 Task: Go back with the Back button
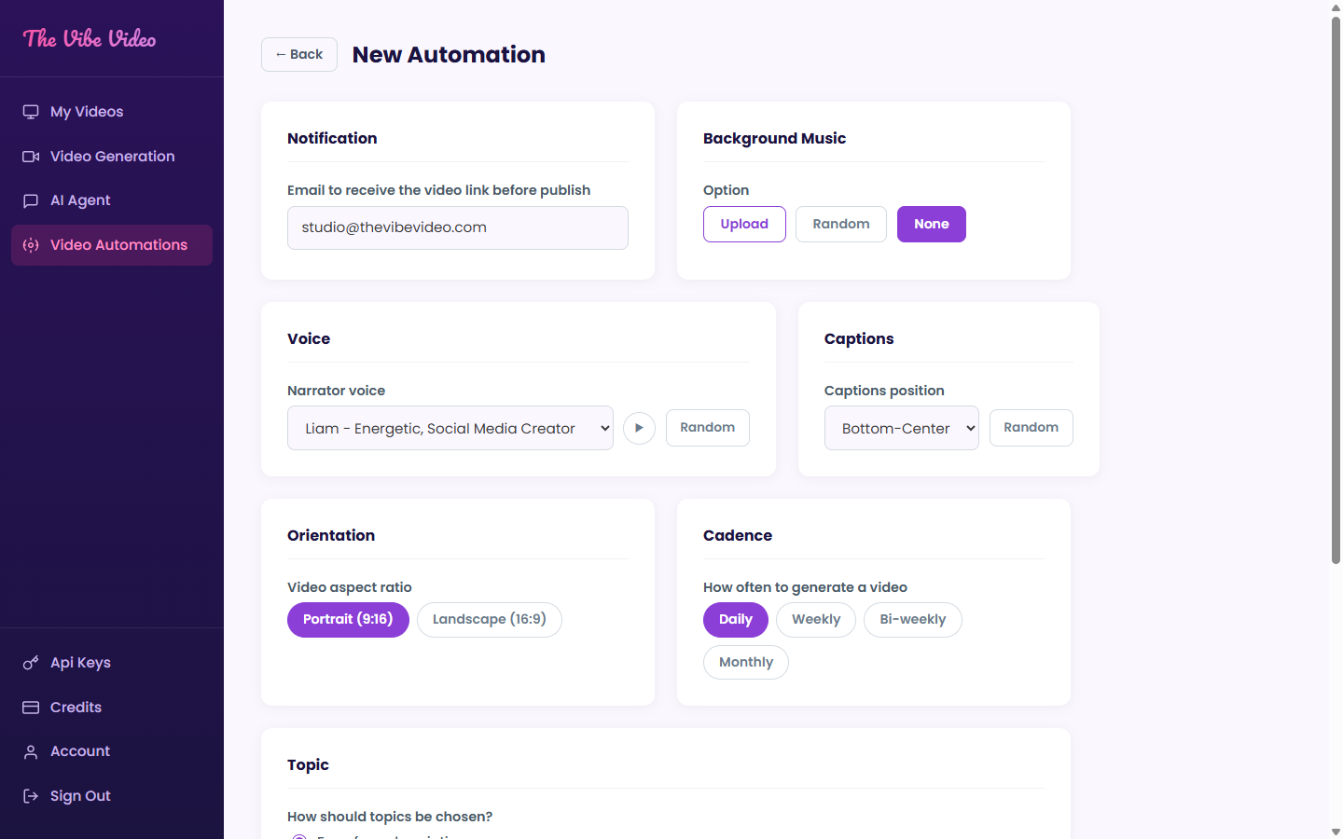pos(299,55)
